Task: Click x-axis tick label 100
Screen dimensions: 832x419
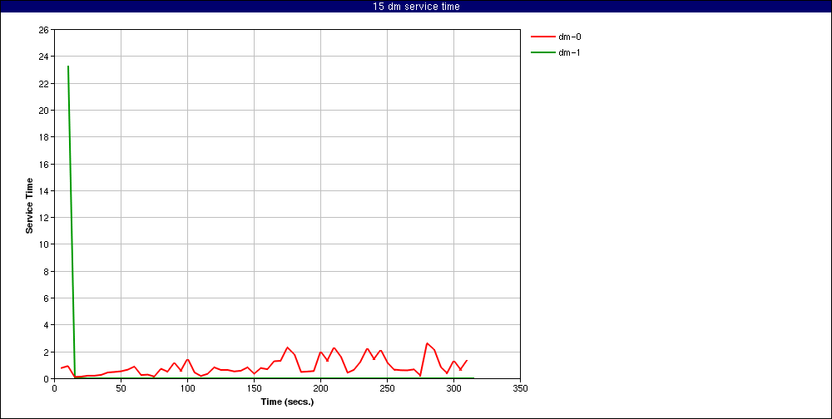Action: pos(187,387)
